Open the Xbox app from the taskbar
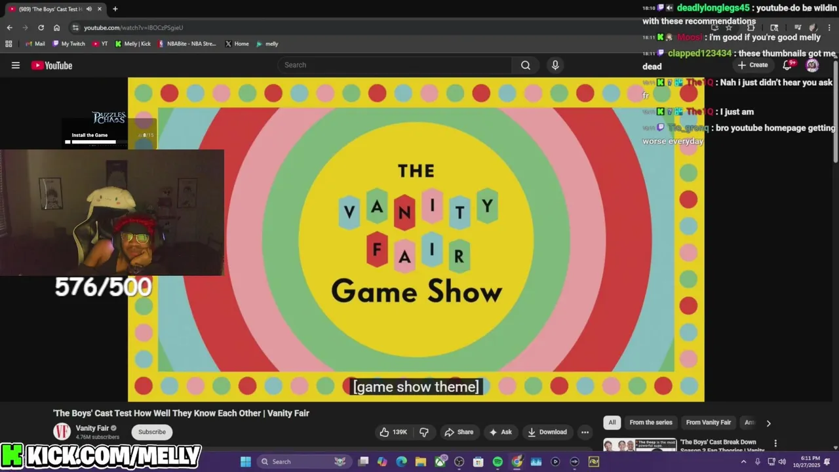Image resolution: width=839 pixels, height=472 pixels. 440,462
